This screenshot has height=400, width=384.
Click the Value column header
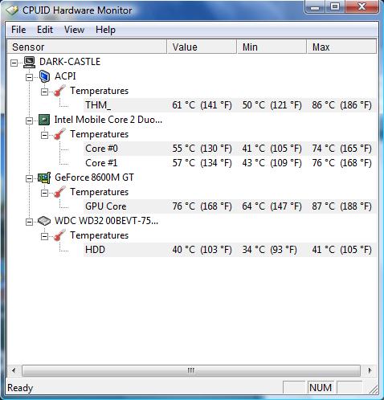[202, 47]
